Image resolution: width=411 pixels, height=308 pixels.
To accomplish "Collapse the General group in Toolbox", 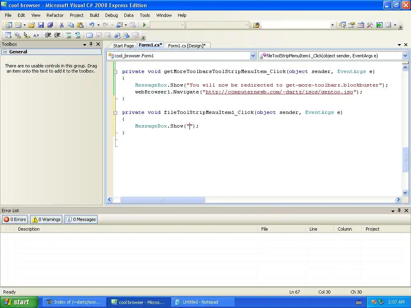I will click(x=5, y=52).
